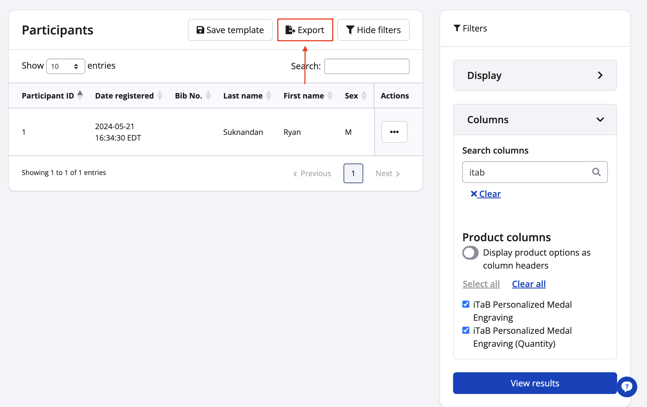Go to page 1 in pagination
Image resolution: width=647 pixels, height=407 pixels.
tap(353, 173)
